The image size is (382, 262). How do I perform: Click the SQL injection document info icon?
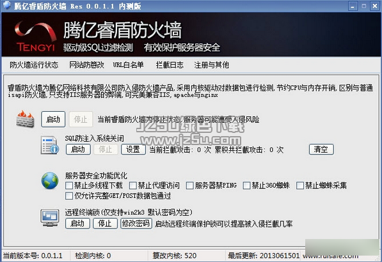[x=50, y=145]
